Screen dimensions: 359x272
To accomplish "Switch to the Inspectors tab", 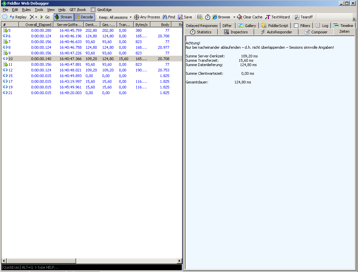I will coord(236,32).
